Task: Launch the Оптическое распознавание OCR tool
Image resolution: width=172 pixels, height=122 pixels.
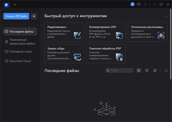Action: point(148,32)
